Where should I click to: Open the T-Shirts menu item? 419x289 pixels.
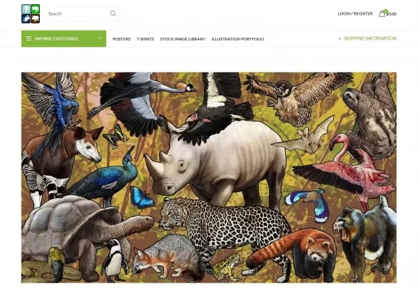tap(145, 39)
